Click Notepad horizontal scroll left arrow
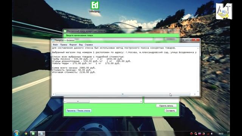The height and width of the screenshot is (136, 242). coord(53,94)
